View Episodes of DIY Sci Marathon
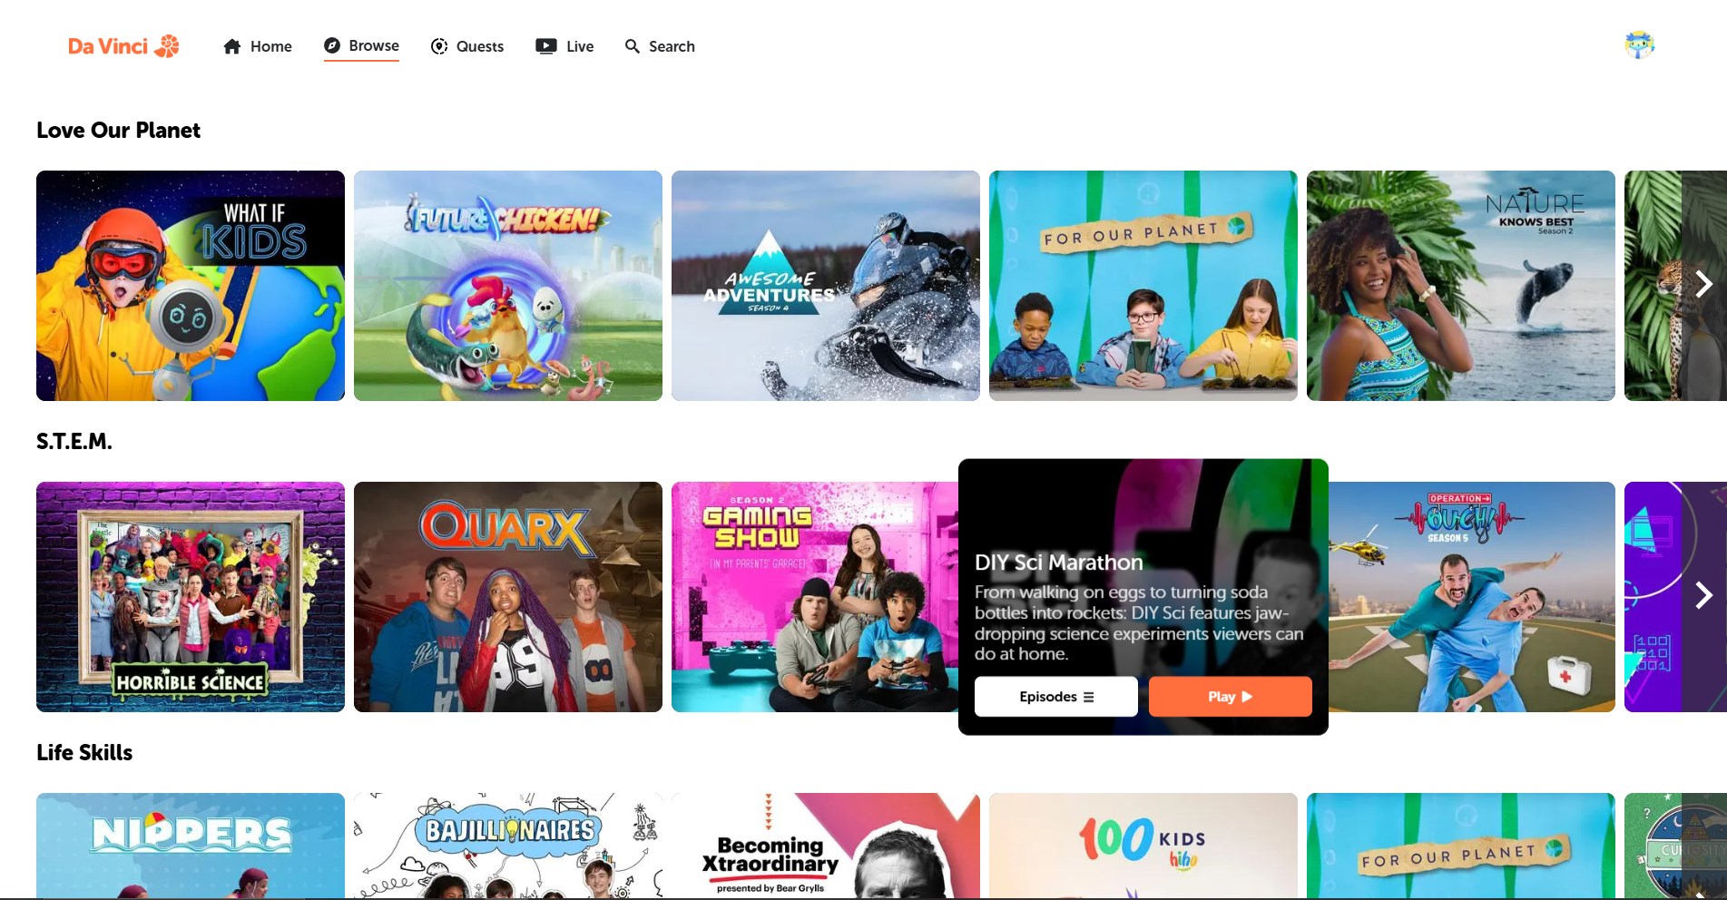 pyautogui.click(x=1055, y=697)
